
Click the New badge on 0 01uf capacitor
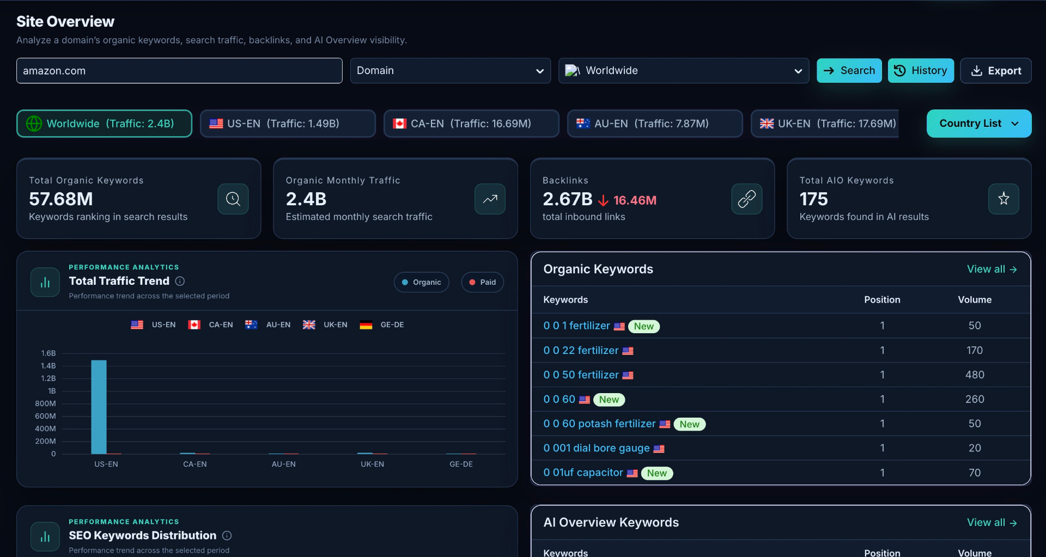pos(657,473)
